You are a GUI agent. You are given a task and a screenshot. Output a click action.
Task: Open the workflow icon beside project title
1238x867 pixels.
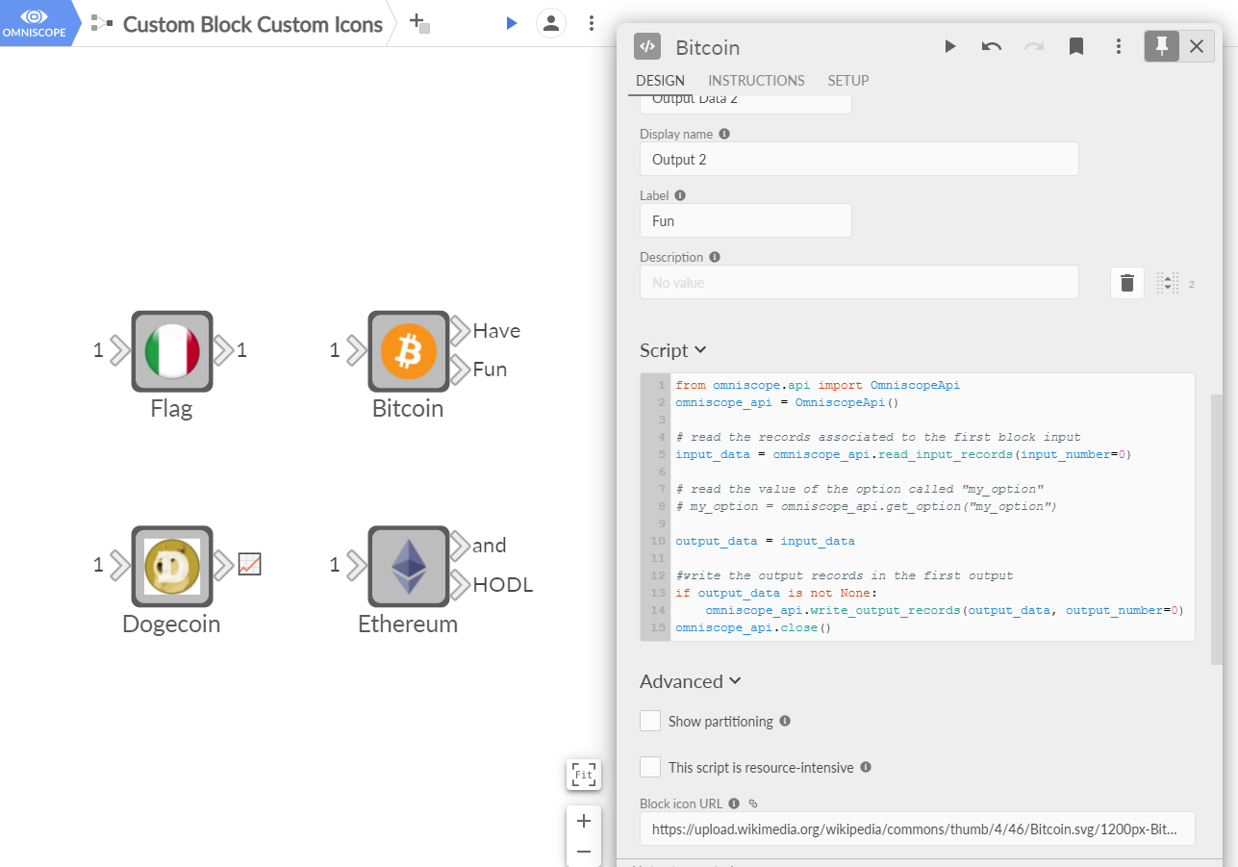tap(101, 24)
